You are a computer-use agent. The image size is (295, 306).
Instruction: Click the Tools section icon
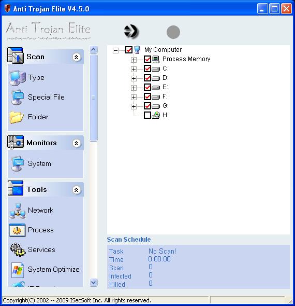pyautogui.click(x=16, y=188)
